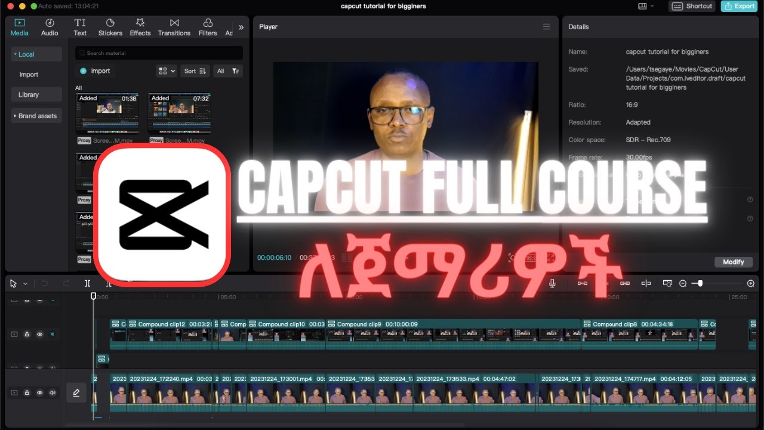The image size is (764, 430).
Task: Adjust the timeline zoom slider handle
Action: 700,284
